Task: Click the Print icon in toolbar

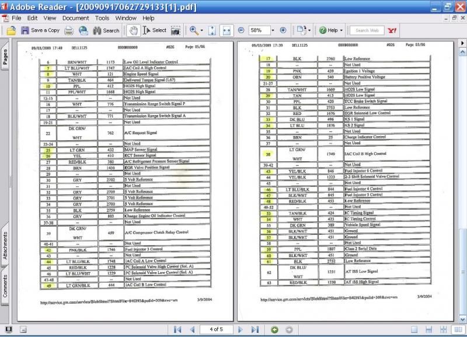Action: (x=69, y=30)
